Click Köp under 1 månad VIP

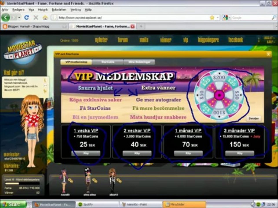tap(188, 153)
